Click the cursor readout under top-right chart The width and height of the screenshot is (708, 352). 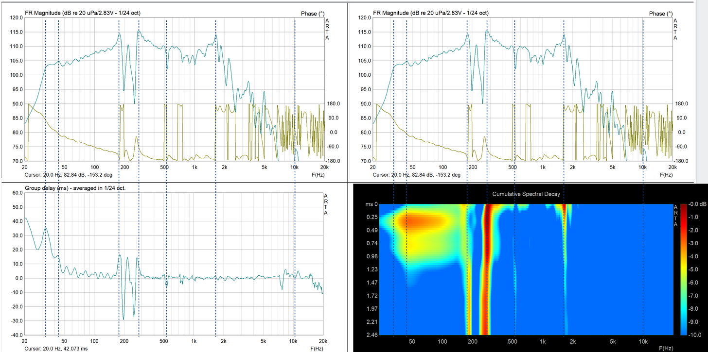(x=417, y=175)
